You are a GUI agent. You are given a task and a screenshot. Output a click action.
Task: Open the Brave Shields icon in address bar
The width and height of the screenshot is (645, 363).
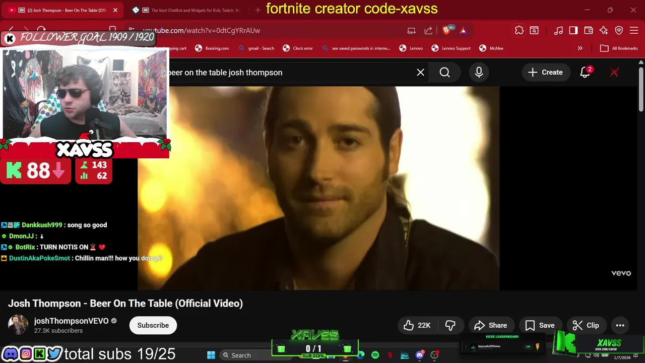tap(446, 30)
